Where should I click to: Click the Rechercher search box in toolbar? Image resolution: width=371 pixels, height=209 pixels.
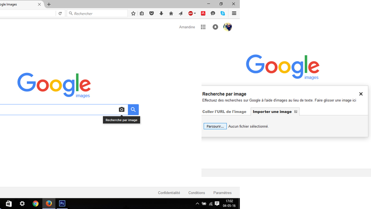(x=97, y=13)
